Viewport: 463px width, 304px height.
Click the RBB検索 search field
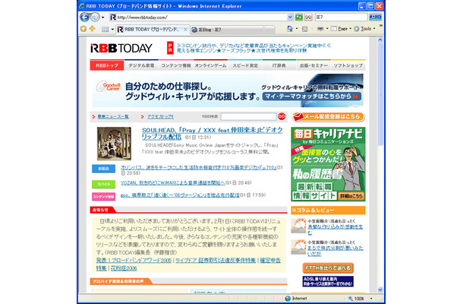[248, 116]
